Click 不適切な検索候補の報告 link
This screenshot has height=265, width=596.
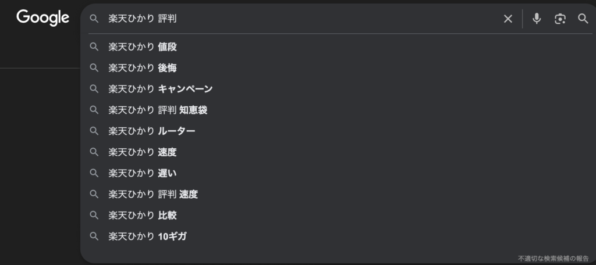pyautogui.click(x=554, y=257)
